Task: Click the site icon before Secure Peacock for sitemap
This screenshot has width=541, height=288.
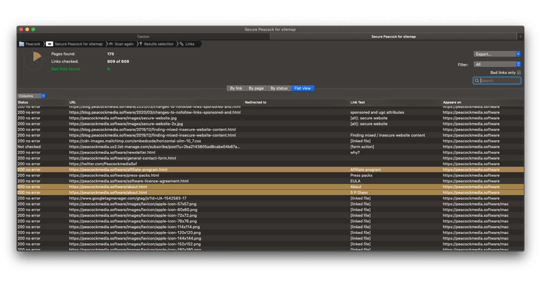Action: point(50,44)
